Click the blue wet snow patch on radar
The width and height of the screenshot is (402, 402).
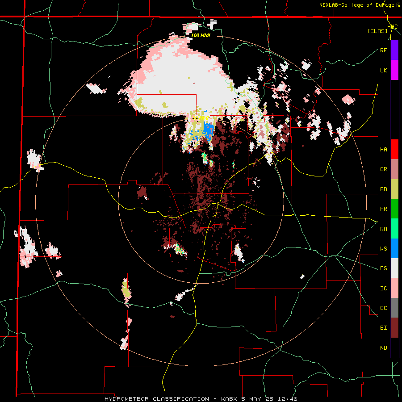(x=208, y=130)
